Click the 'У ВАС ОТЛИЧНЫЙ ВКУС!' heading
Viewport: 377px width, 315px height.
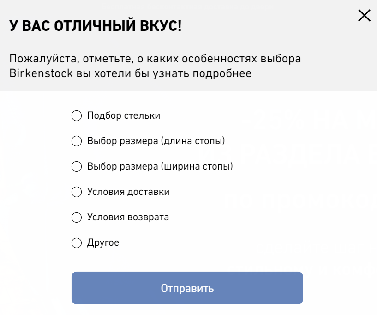coord(96,26)
